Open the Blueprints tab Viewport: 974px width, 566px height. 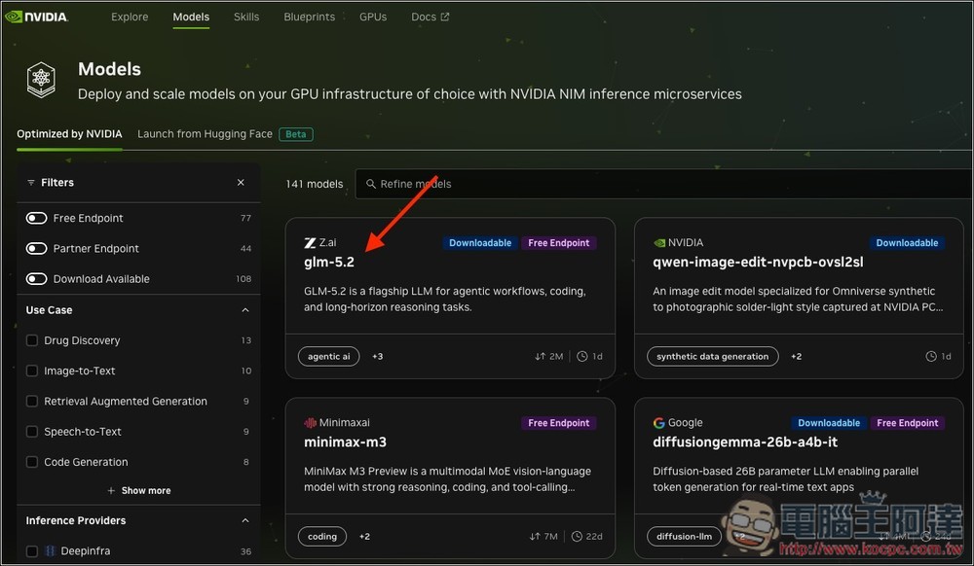click(309, 17)
